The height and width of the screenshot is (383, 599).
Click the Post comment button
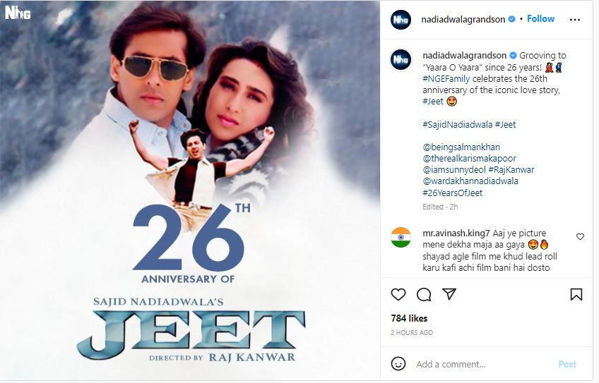567,364
